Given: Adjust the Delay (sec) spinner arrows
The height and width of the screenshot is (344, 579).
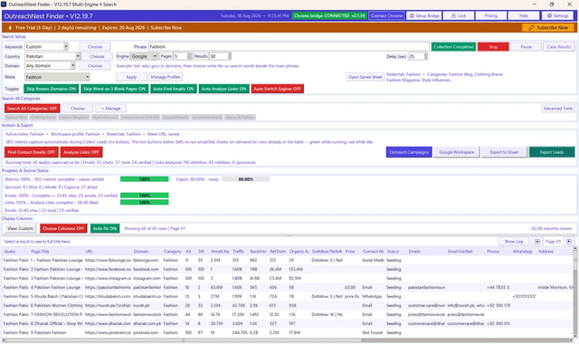Looking at the screenshot, I should coord(426,56).
